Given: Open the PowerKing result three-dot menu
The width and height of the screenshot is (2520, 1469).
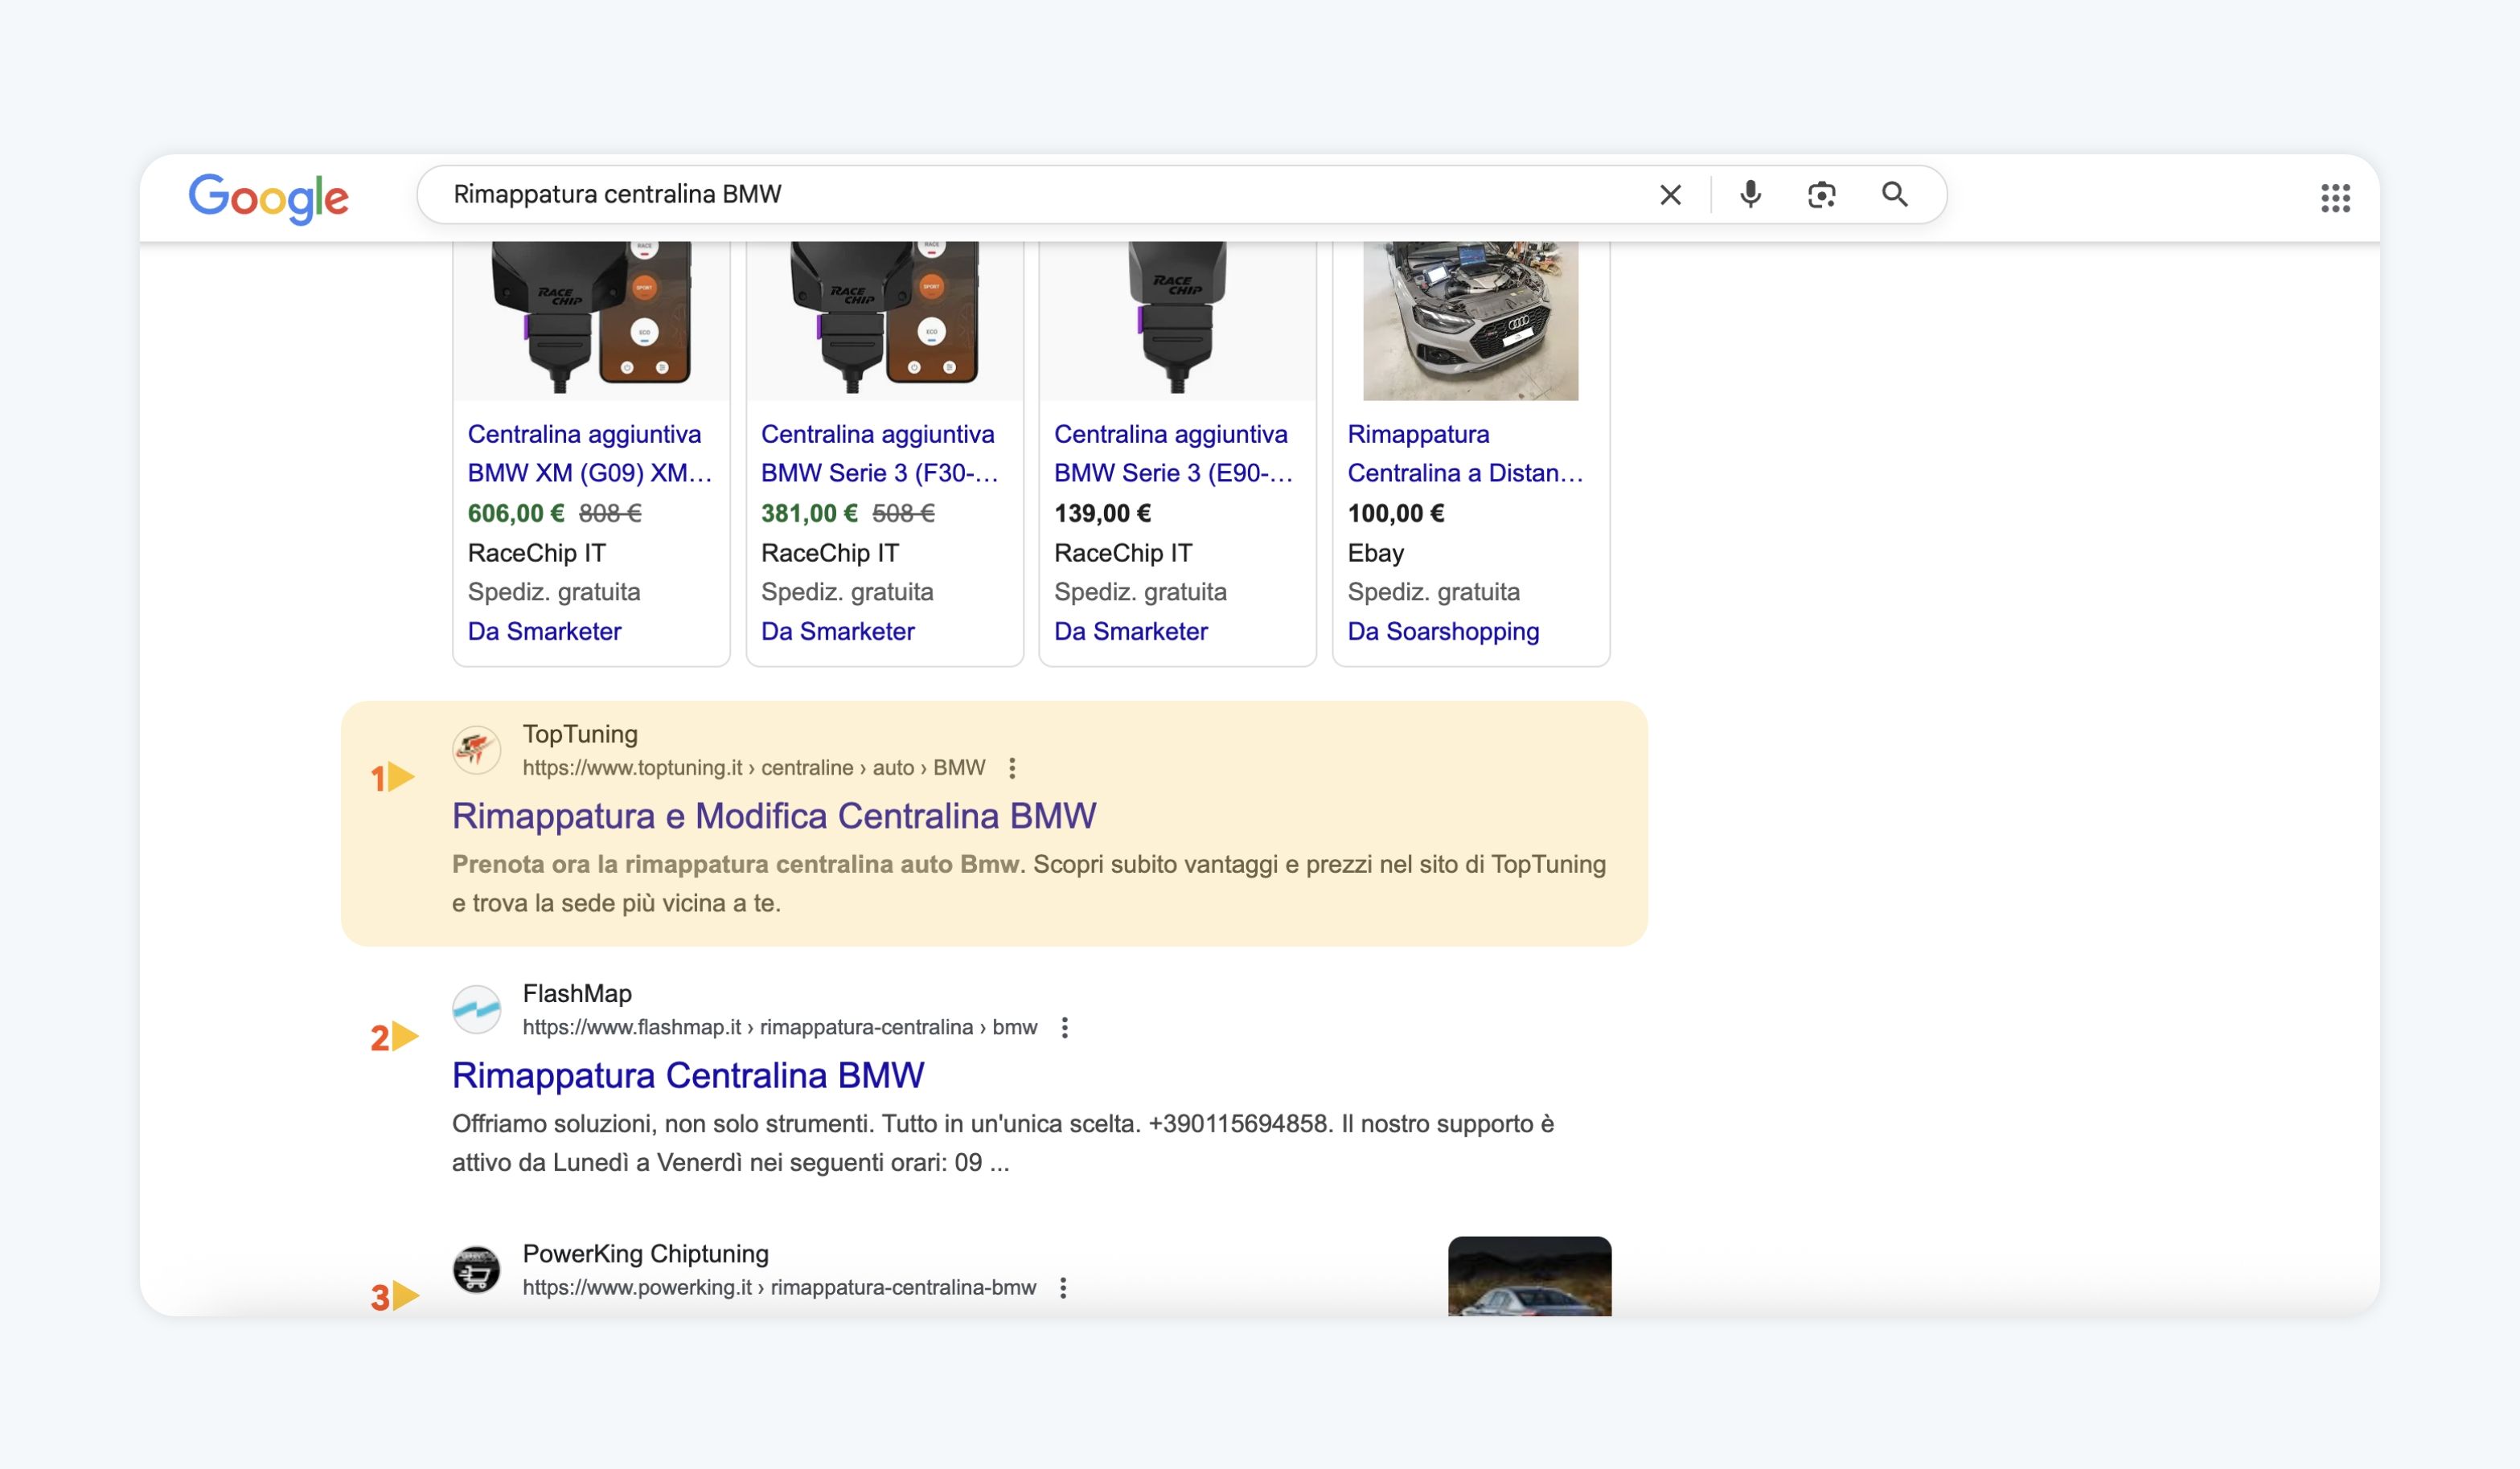Looking at the screenshot, I should [1063, 1287].
